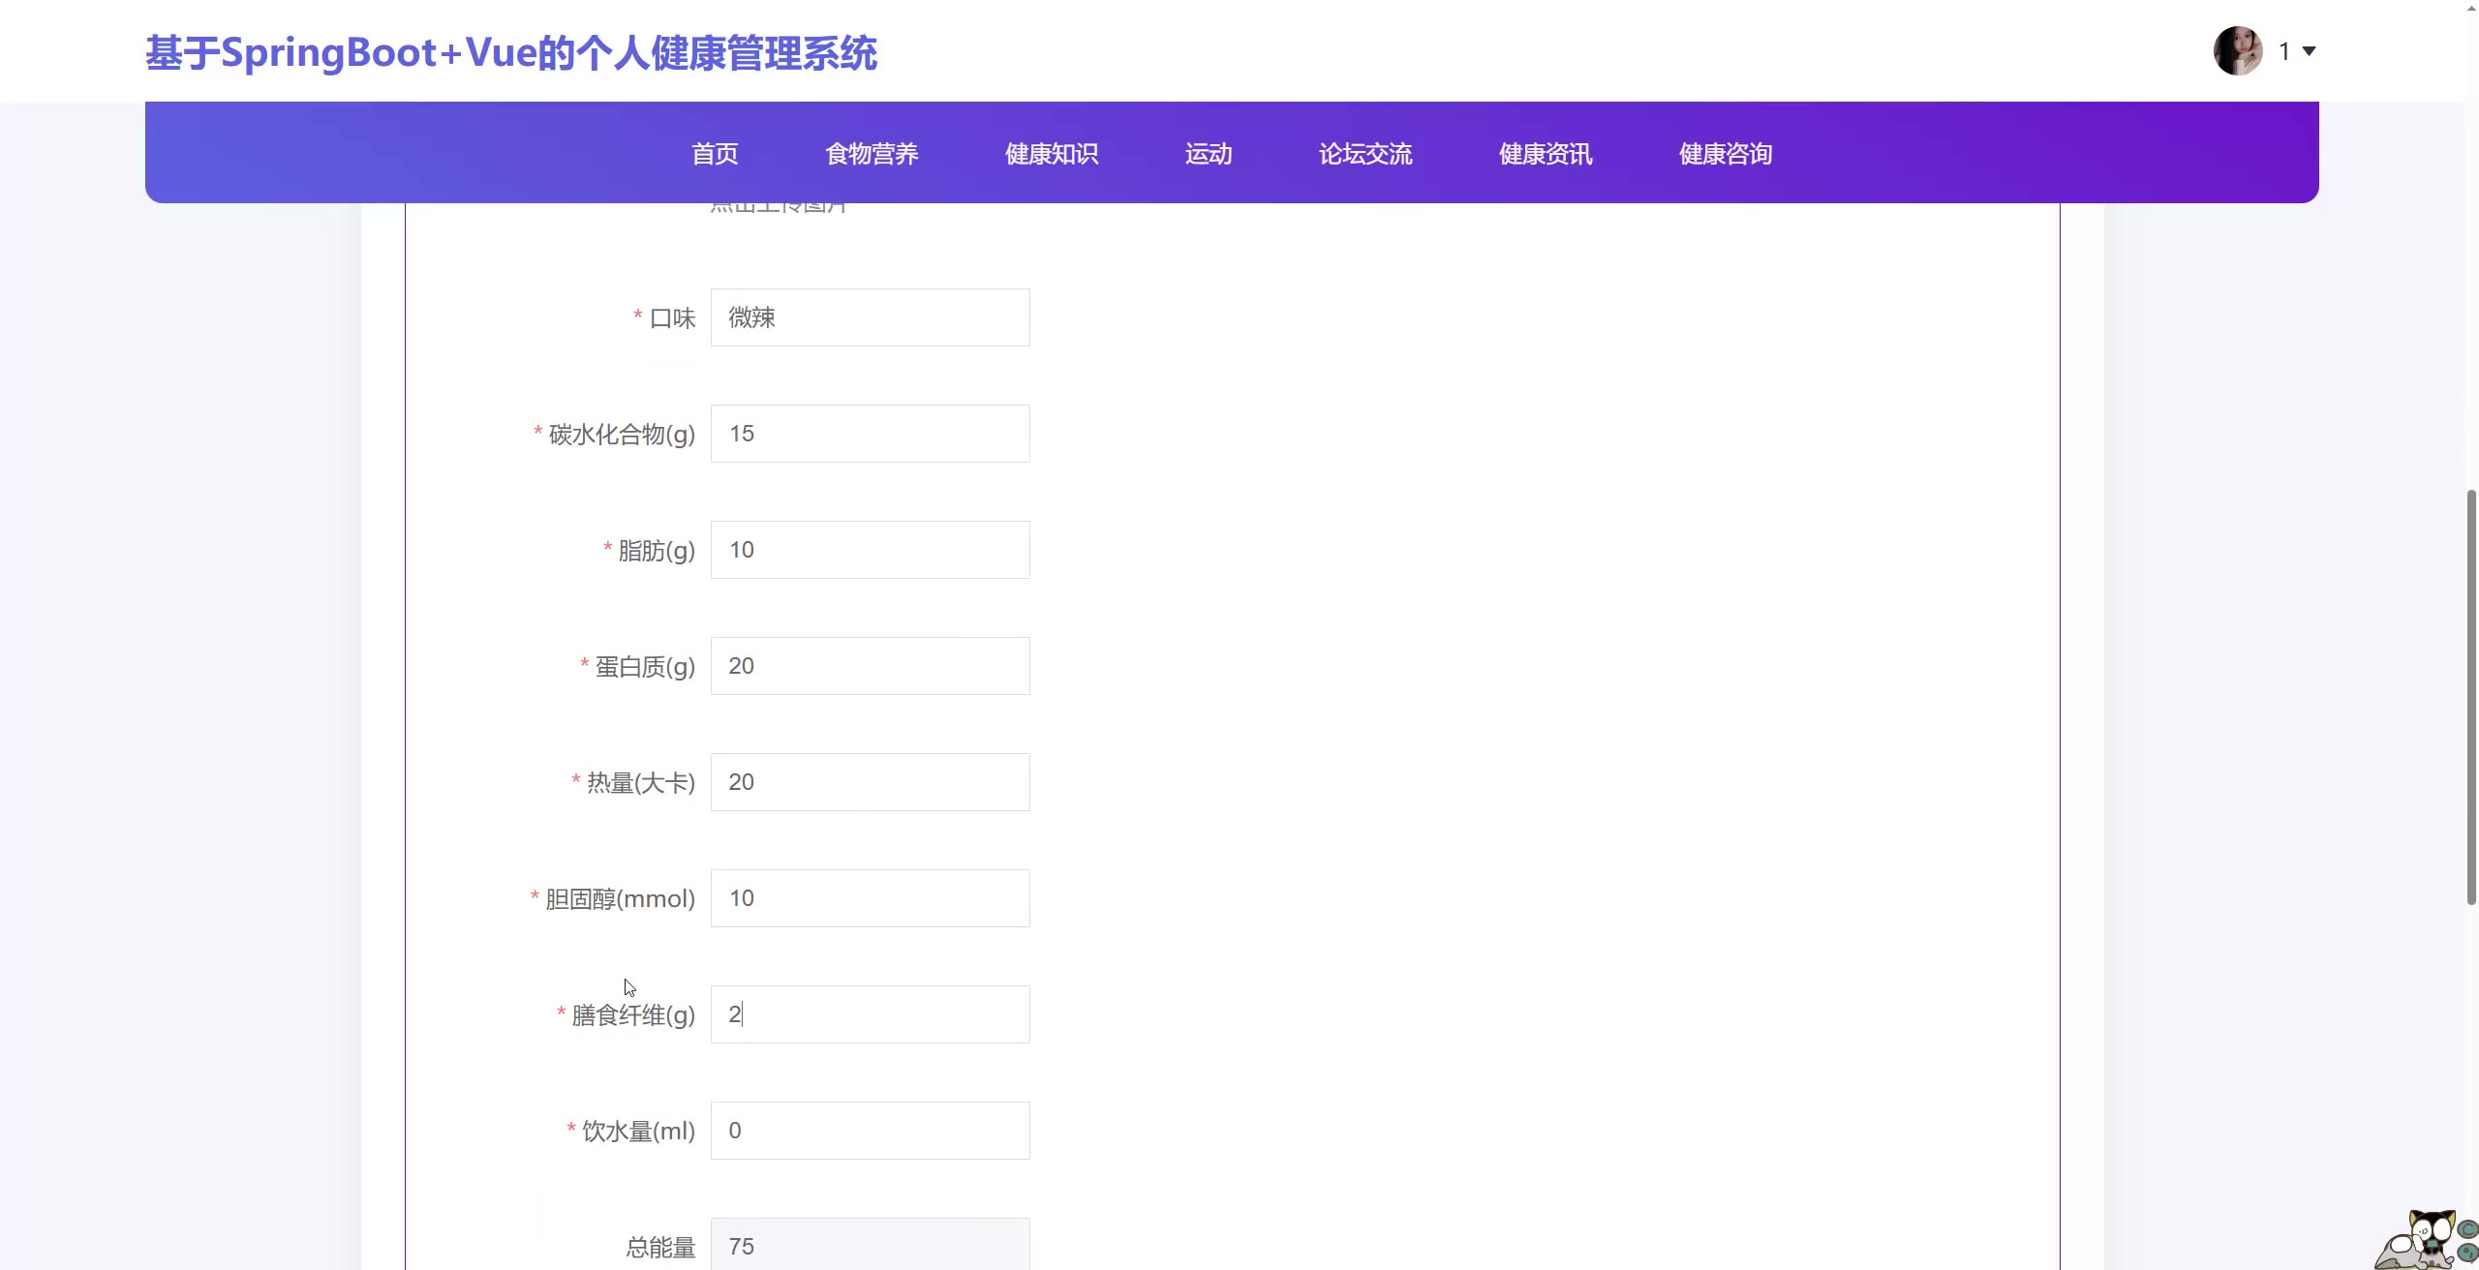Focus the 口味 input field
The height and width of the screenshot is (1270, 2479).
coord(870,317)
